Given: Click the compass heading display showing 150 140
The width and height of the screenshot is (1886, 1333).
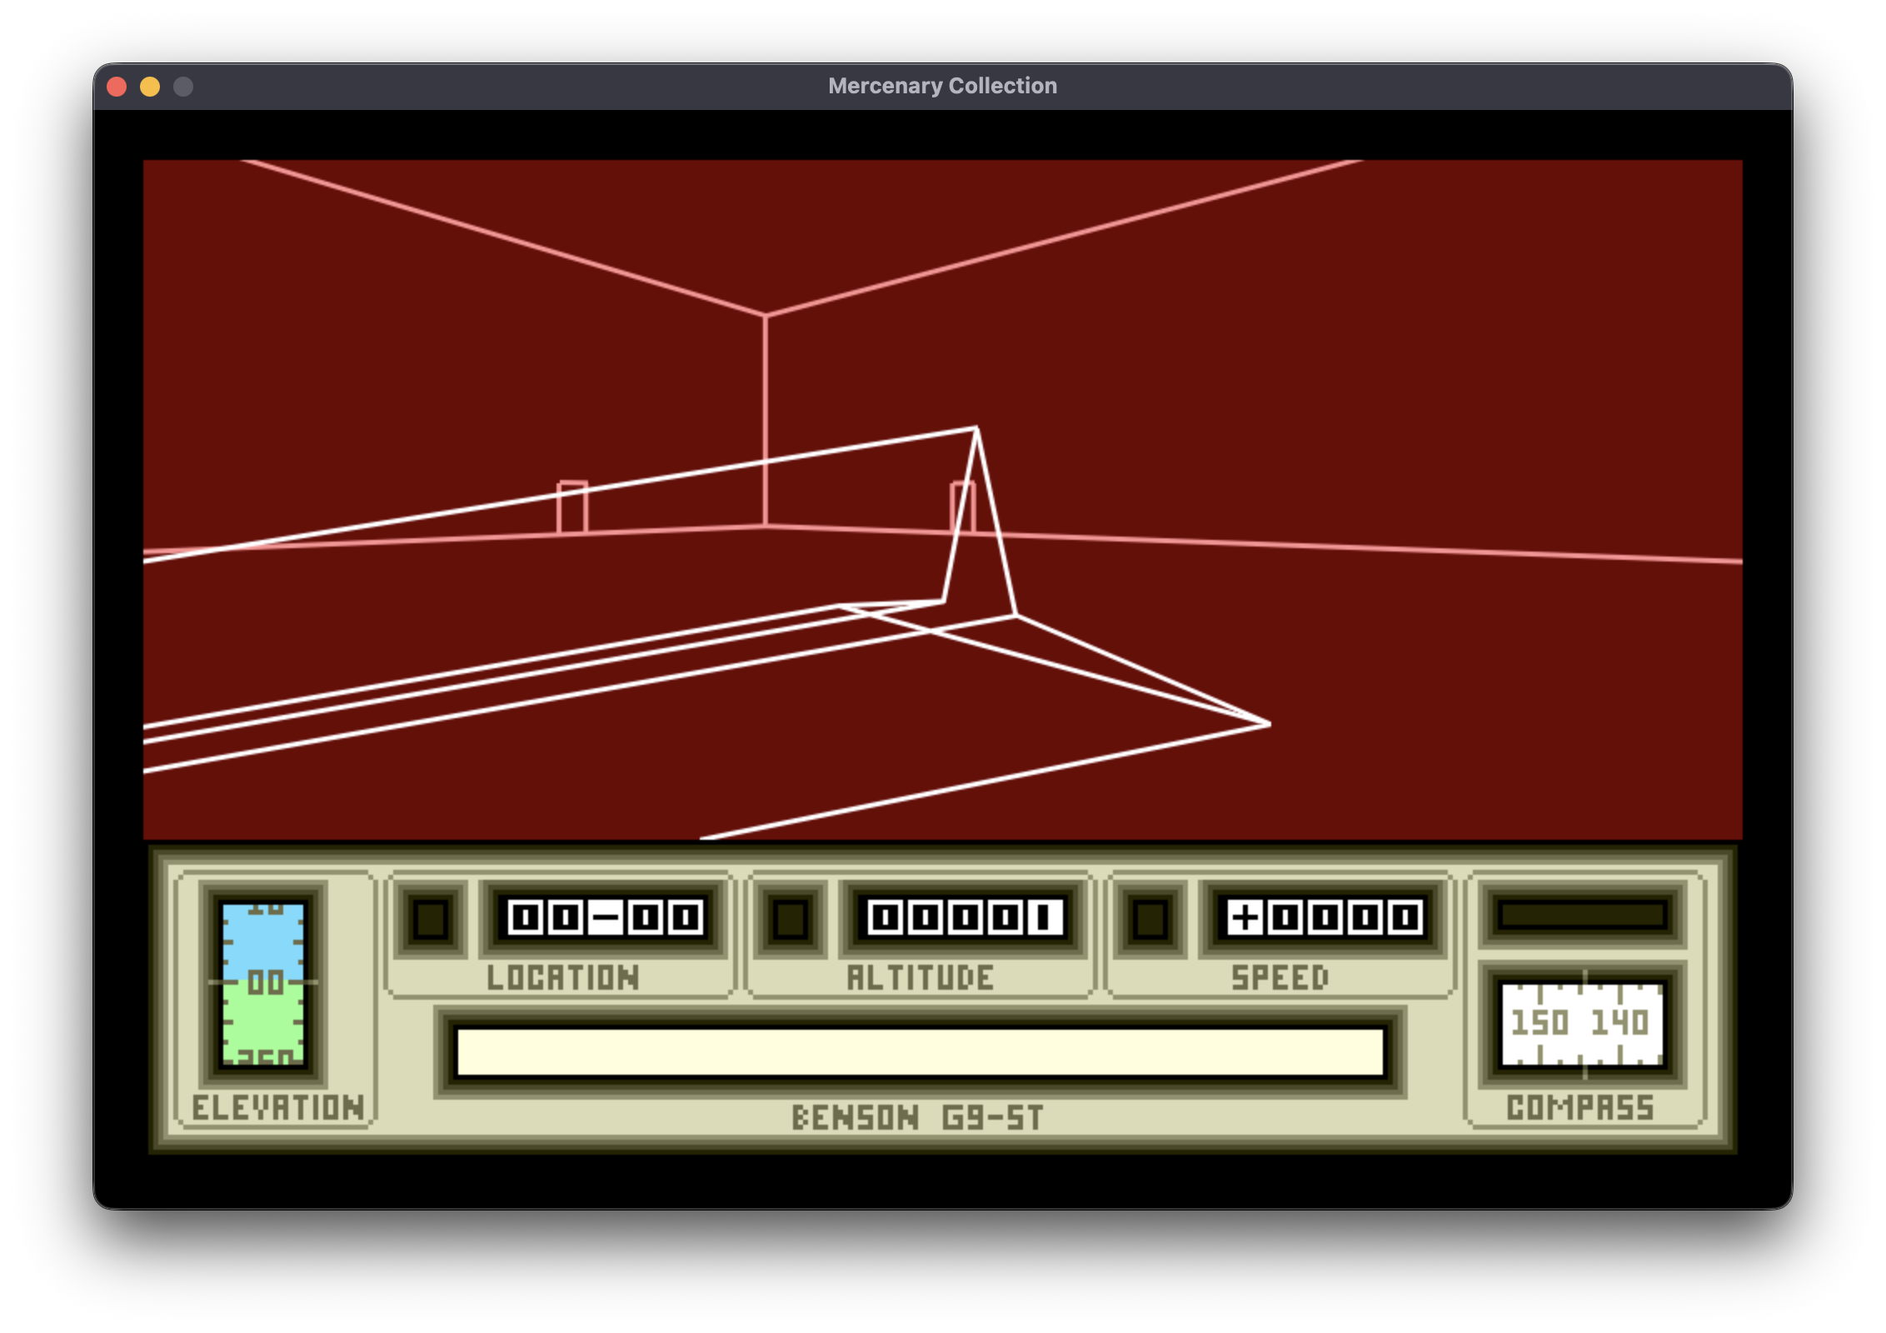Looking at the screenshot, I should click(x=1581, y=1024).
